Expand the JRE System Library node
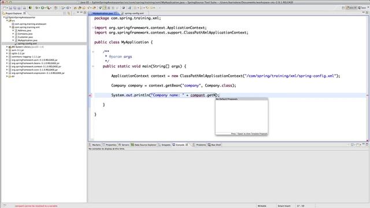Screen dimensions: 370x208 7,47
